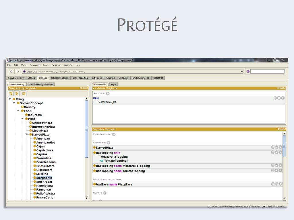
Task: Annotate the hasBase some PizzaBase row
Action: (x=273, y=184)
